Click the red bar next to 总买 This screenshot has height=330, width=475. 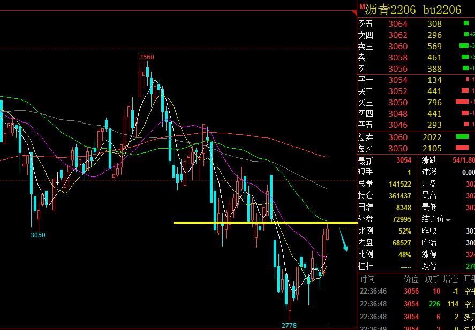(462, 148)
